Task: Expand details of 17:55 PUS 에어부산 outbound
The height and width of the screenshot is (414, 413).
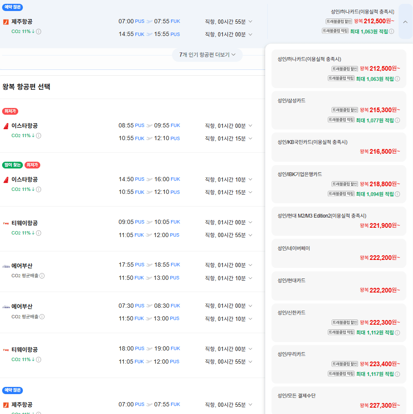Action: click(250, 265)
